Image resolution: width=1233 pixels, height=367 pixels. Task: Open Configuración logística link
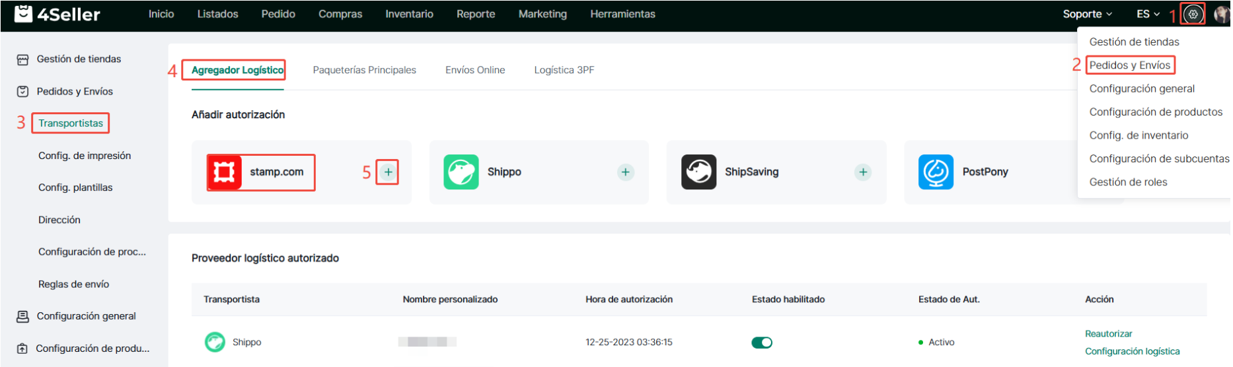(x=1132, y=352)
